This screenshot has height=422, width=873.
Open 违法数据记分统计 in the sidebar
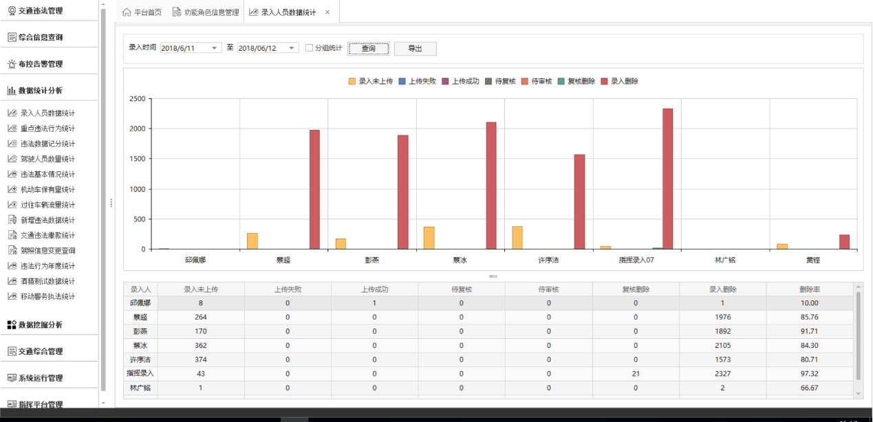coord(47,144)
